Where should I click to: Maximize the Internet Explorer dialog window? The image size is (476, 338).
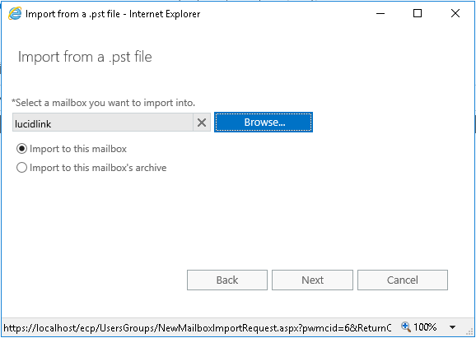tap(418, 13)
